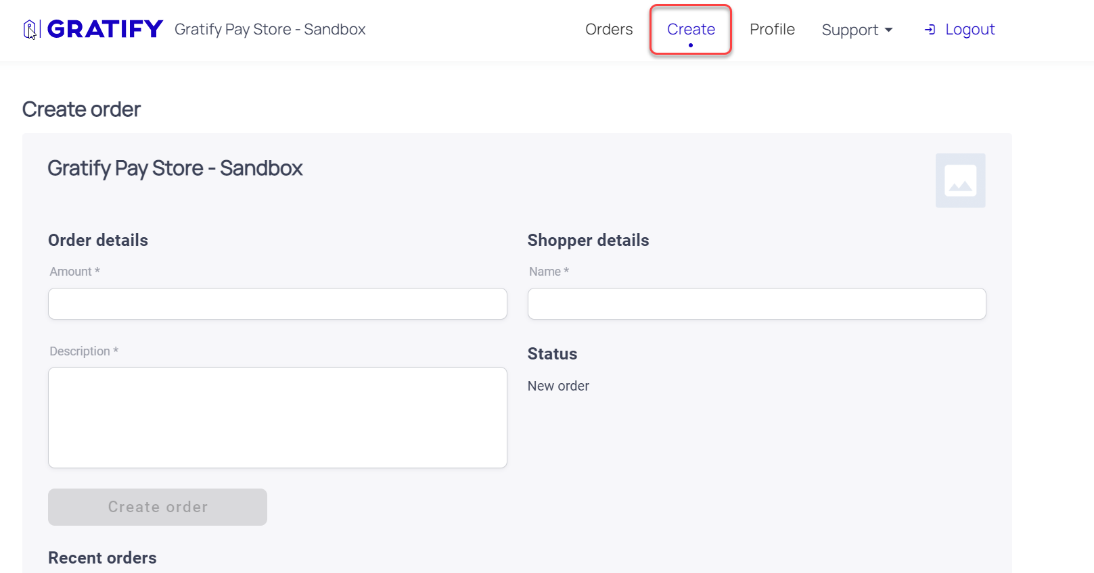Click the 'Gratify Pay Store - Sandbox' header text

(x=270, y=29)
